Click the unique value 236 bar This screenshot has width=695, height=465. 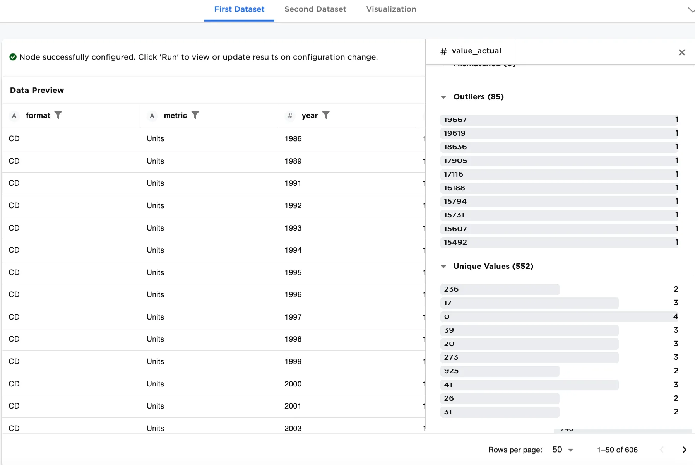[500, 289]
